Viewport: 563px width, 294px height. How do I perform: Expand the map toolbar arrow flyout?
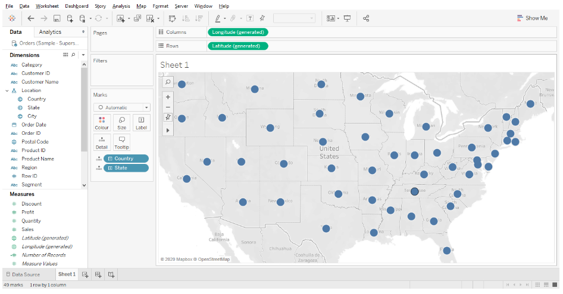click(168, 130)
